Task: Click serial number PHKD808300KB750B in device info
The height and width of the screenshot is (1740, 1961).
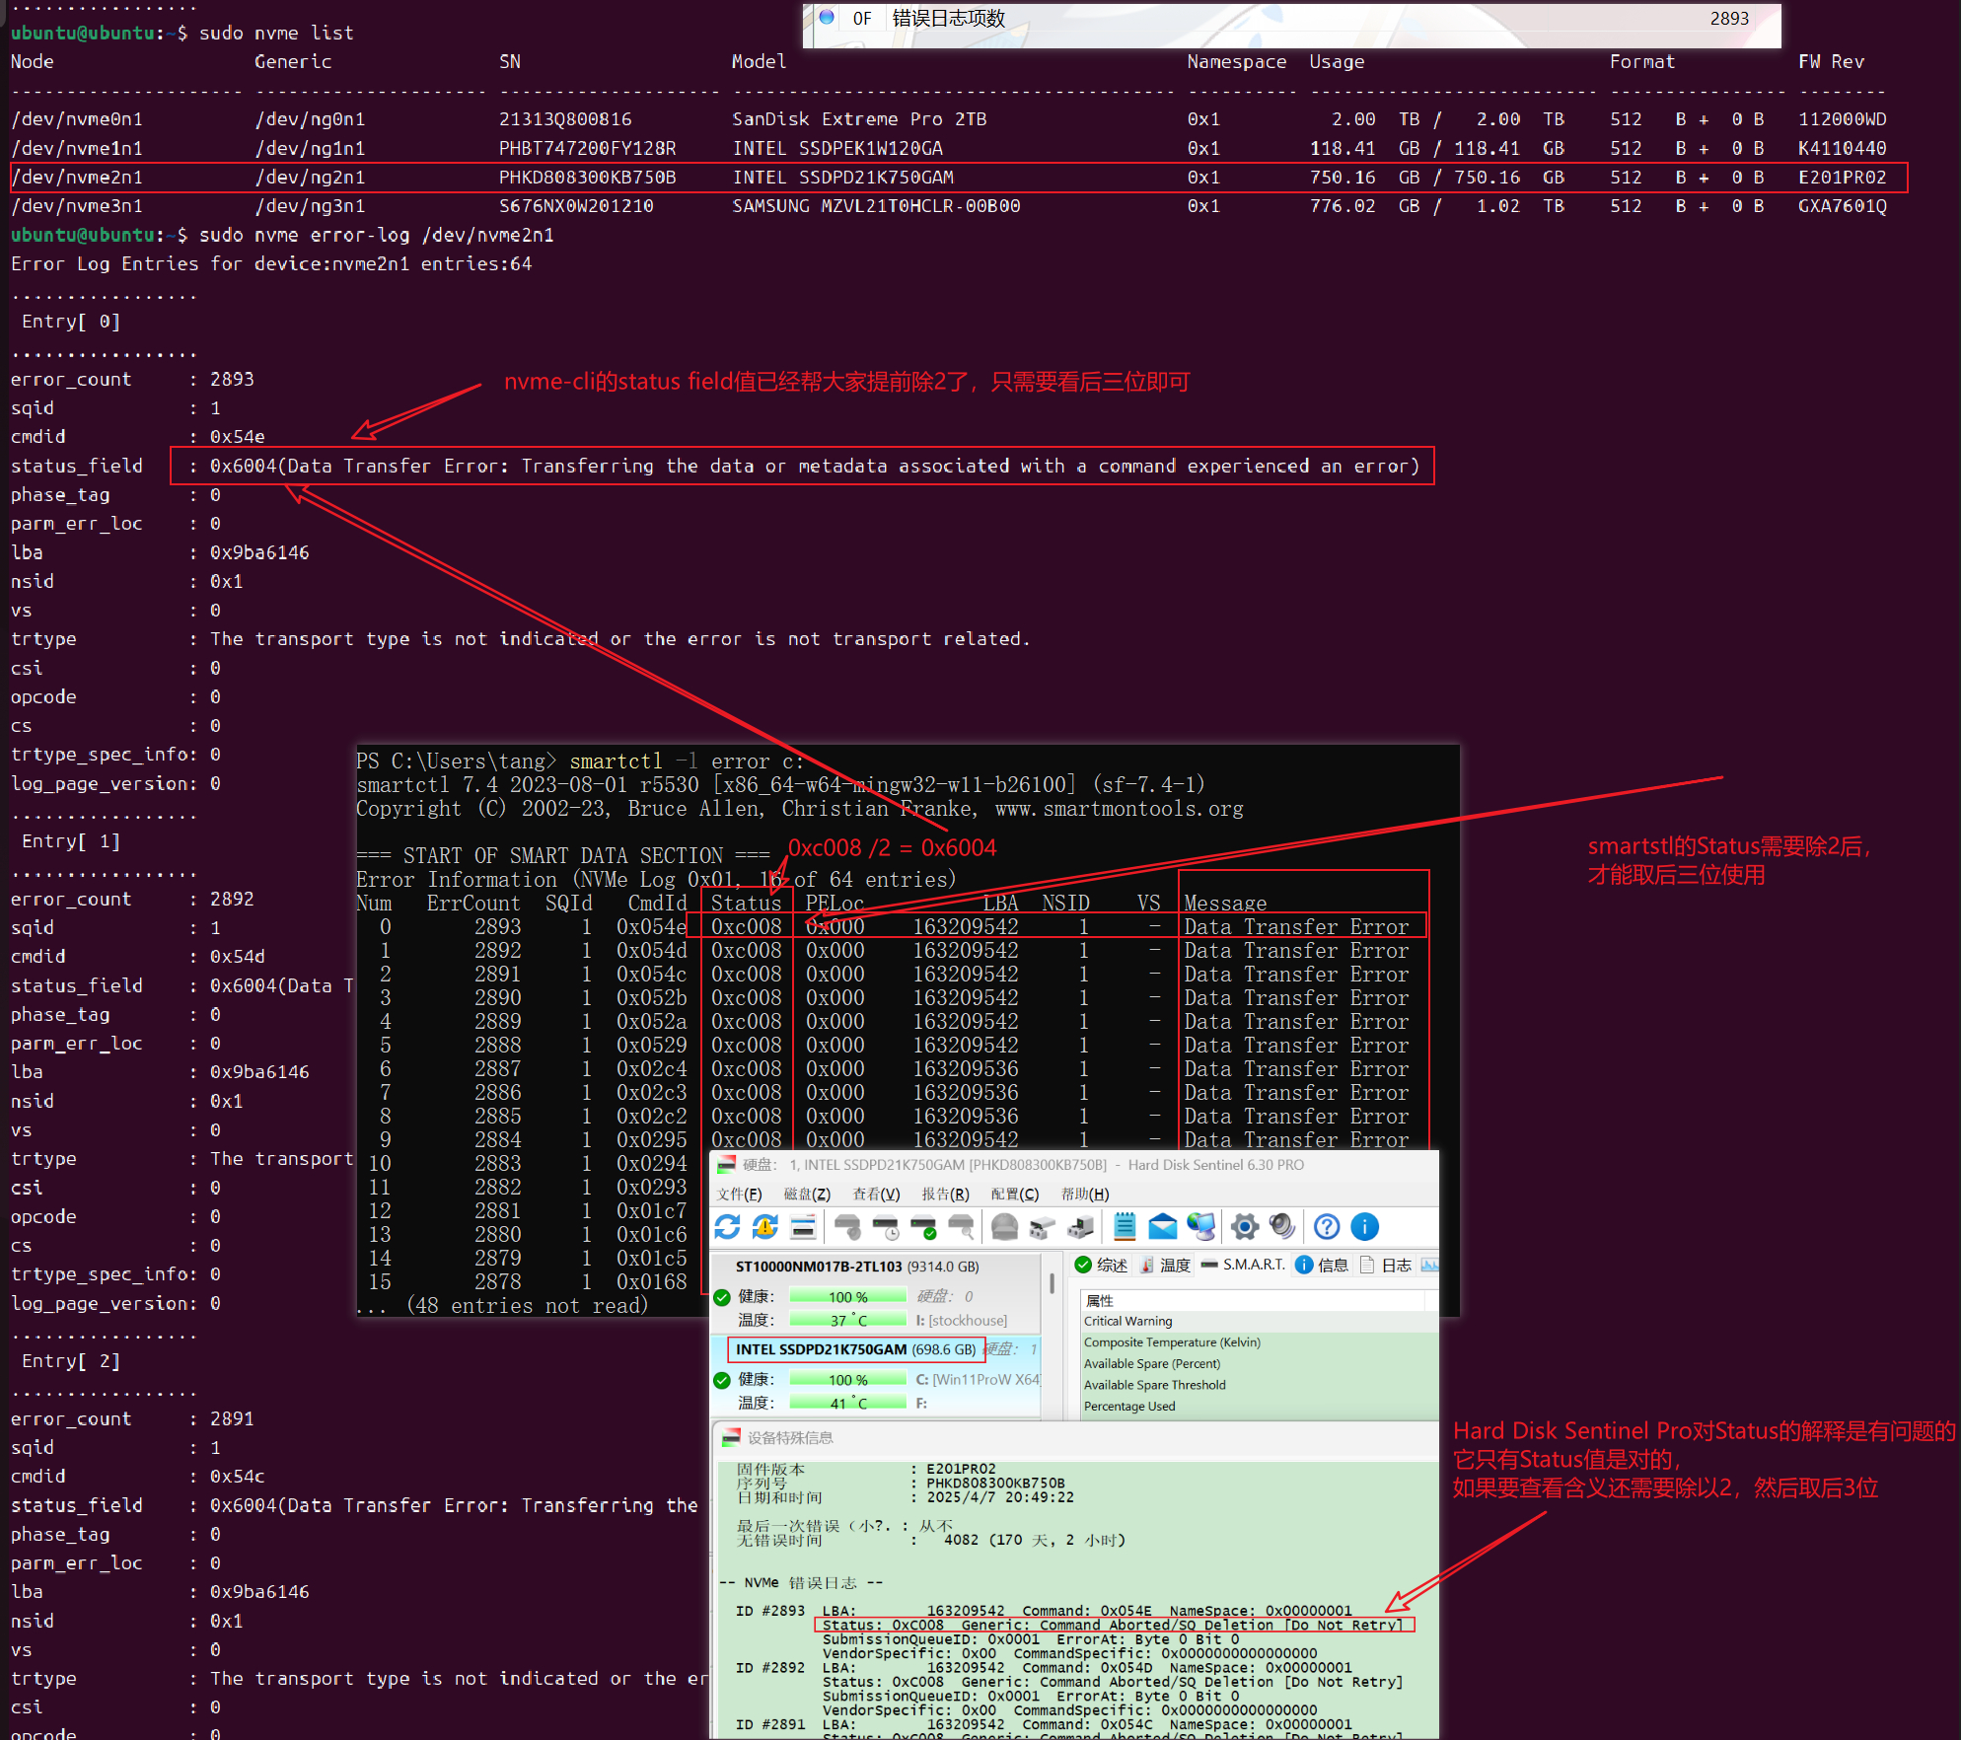Action: click(995, 1484)
